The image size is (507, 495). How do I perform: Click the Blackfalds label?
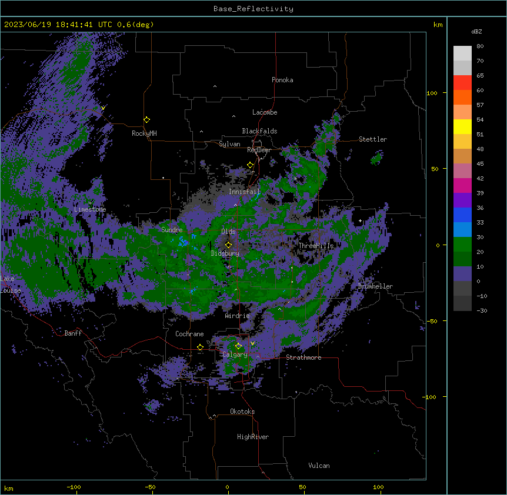pyautogui.click(x=259, y=131)
